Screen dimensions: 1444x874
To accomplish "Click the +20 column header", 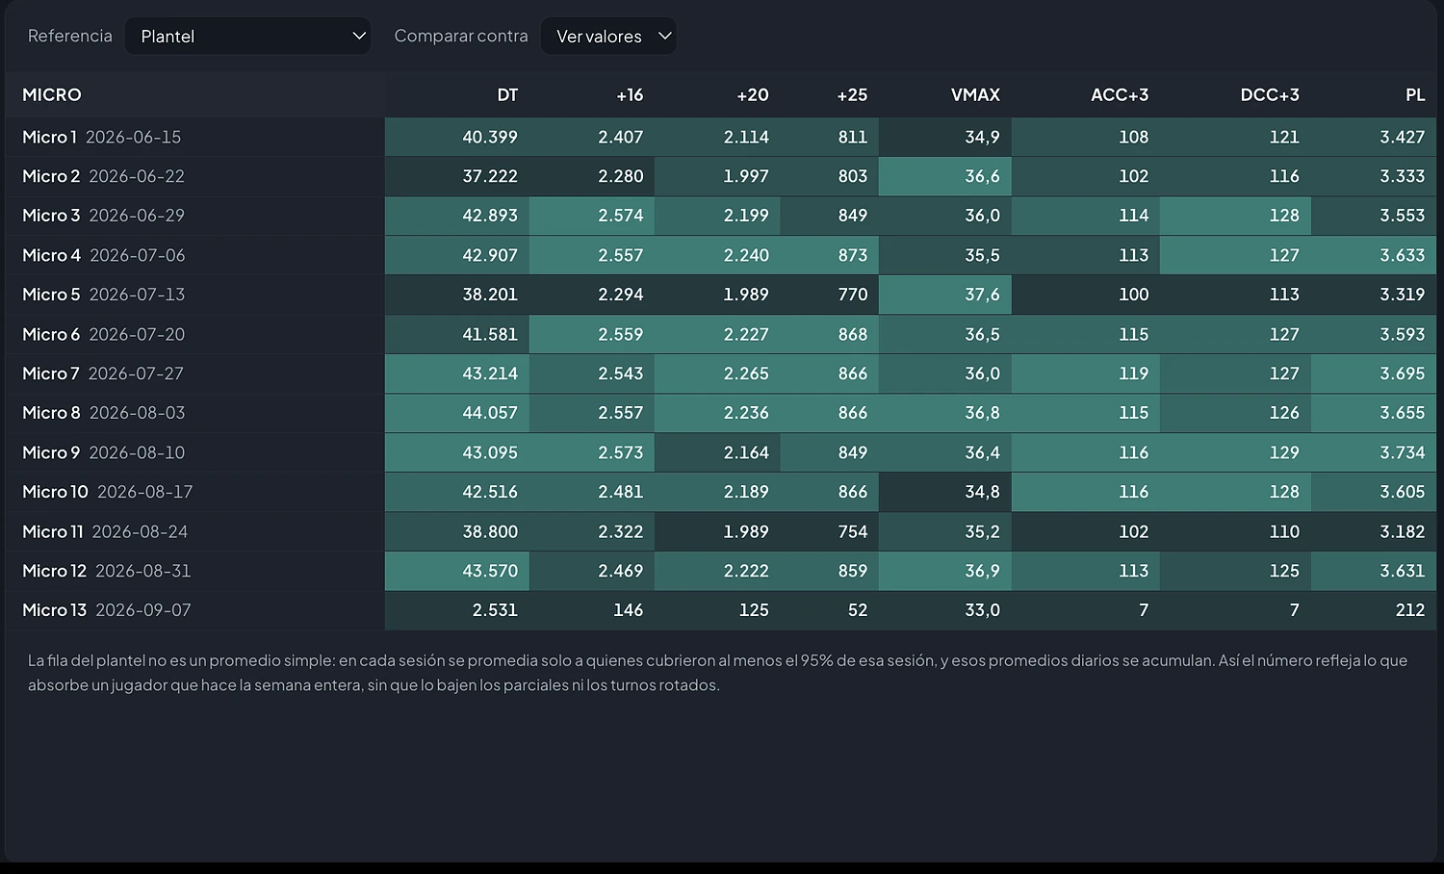I will tap(753, 94).
